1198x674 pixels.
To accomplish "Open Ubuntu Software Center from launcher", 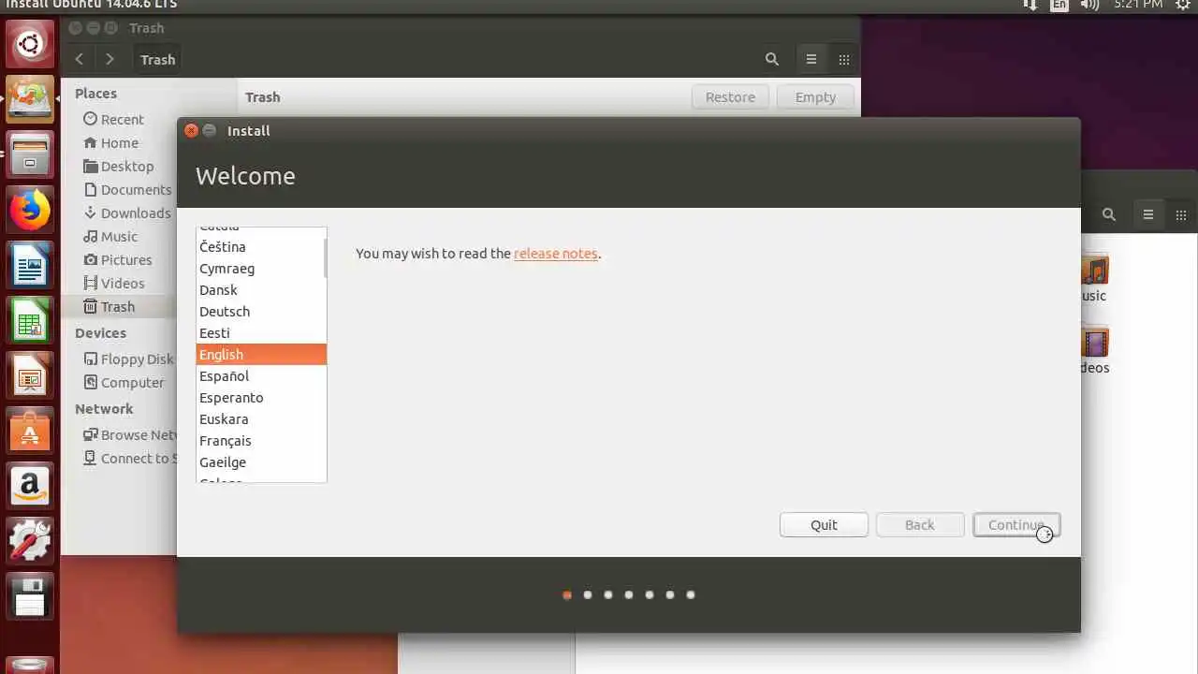I will pyautogui.click(x=30, y=432).
